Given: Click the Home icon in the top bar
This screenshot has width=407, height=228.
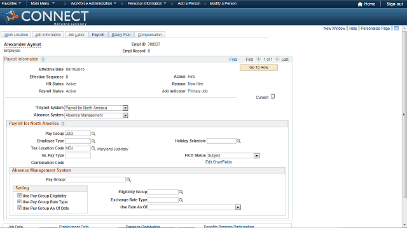Looking at the screenshot, I should pos(360,4).
